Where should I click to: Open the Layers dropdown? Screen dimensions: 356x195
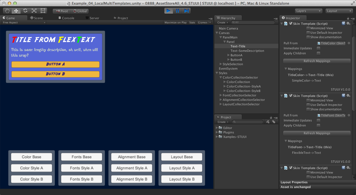coord(308,11)
